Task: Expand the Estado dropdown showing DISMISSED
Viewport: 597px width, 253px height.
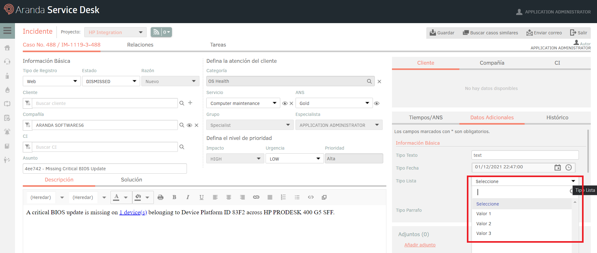Action: [111, 81]
